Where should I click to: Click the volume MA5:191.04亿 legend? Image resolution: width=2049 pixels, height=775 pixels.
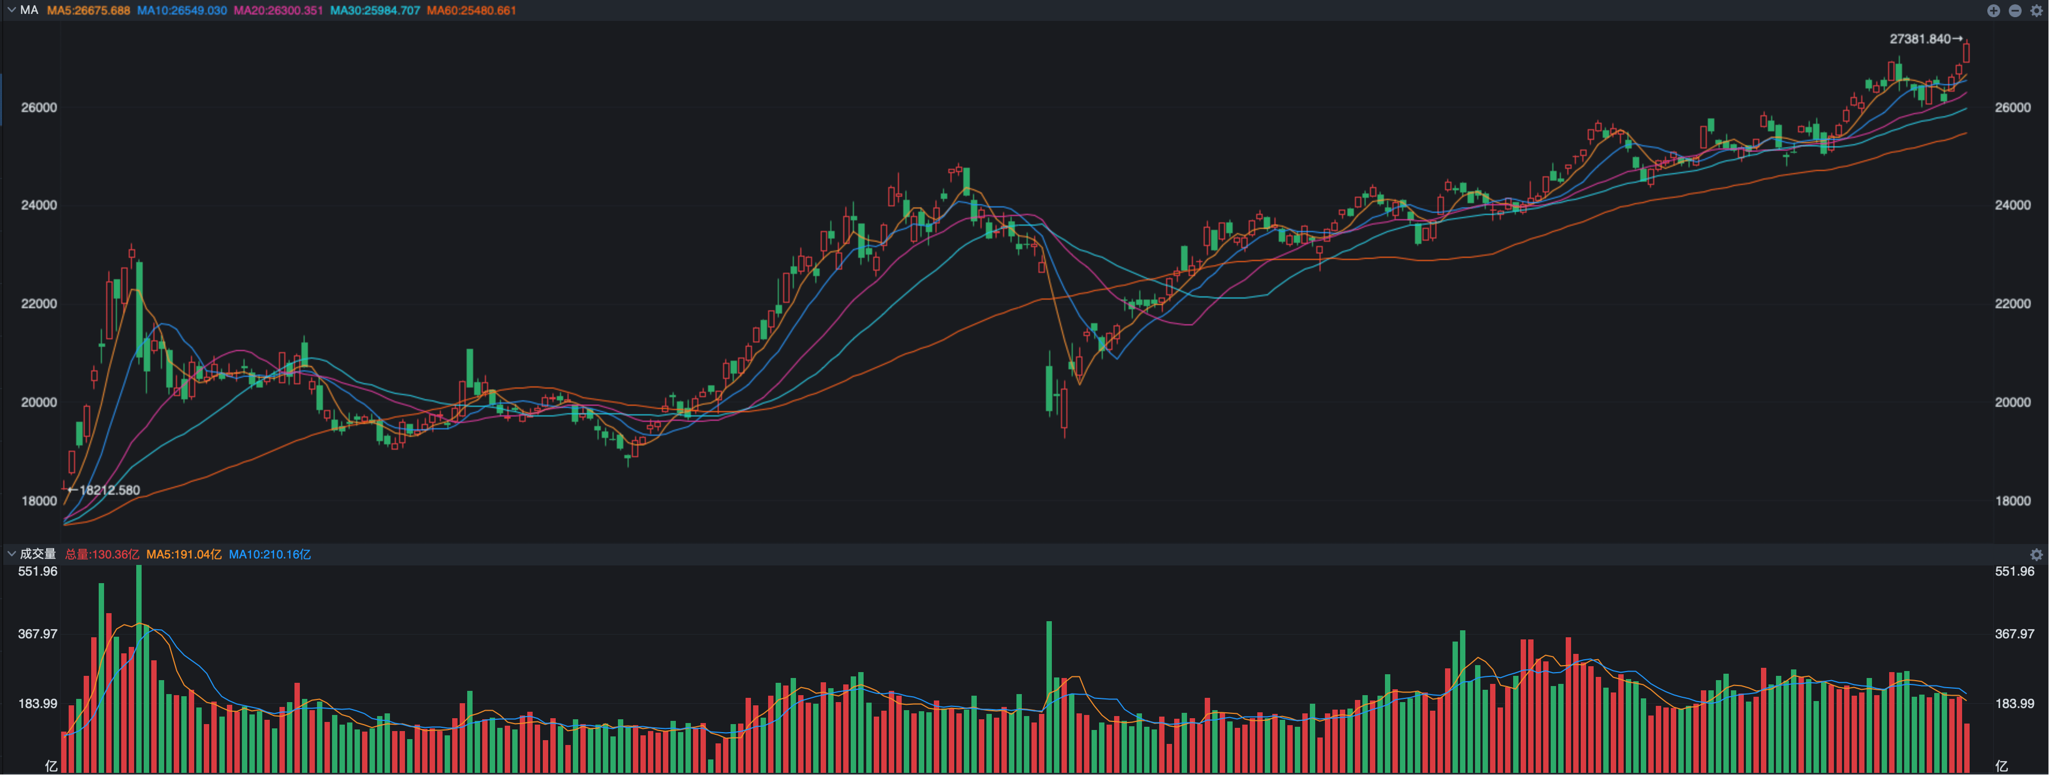[184, 554]
